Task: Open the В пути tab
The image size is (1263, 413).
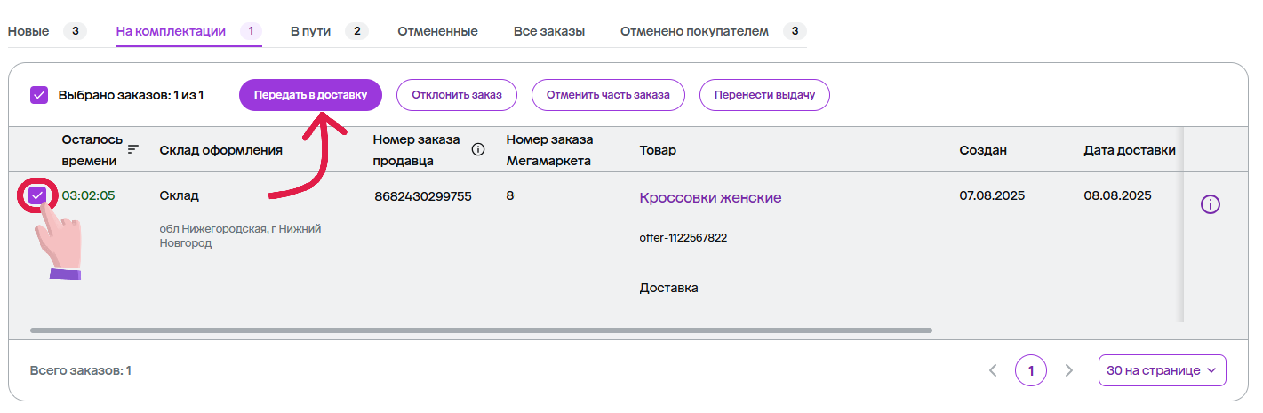Action: (329, 32)
